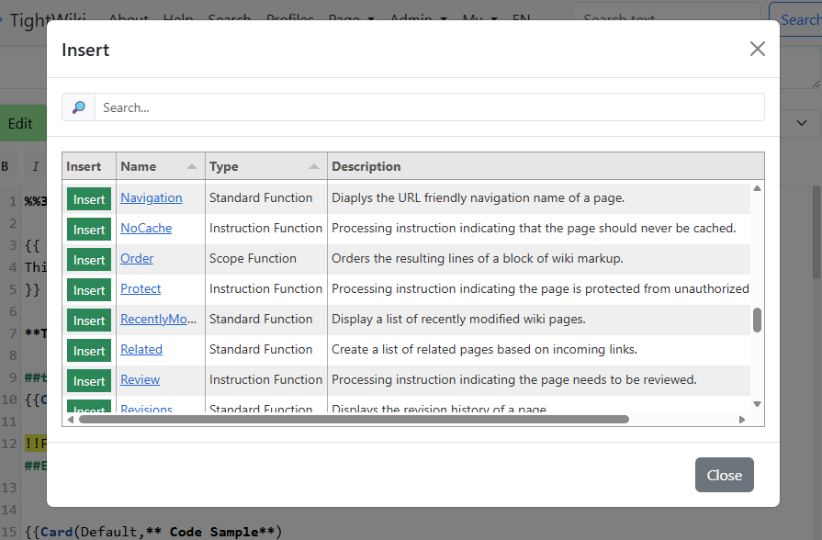
Task: Click 'Create a list of related pages' description
Action: click(484, 349)
